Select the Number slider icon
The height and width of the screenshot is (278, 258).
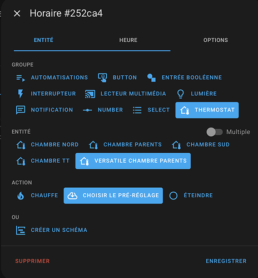[x=87, y=110]
